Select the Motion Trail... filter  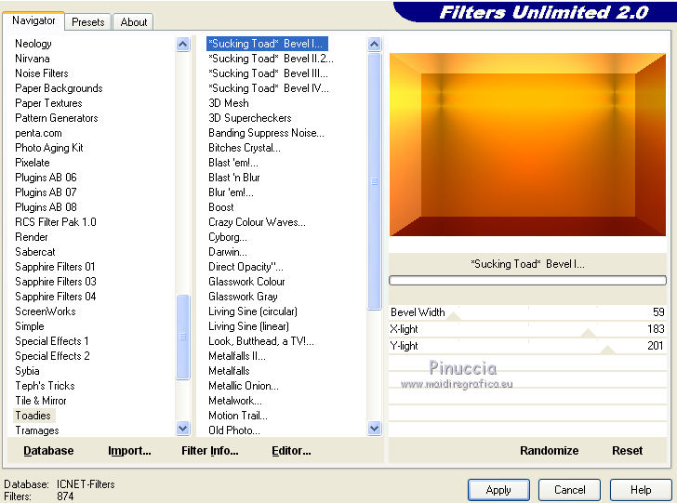pos(238,416)
